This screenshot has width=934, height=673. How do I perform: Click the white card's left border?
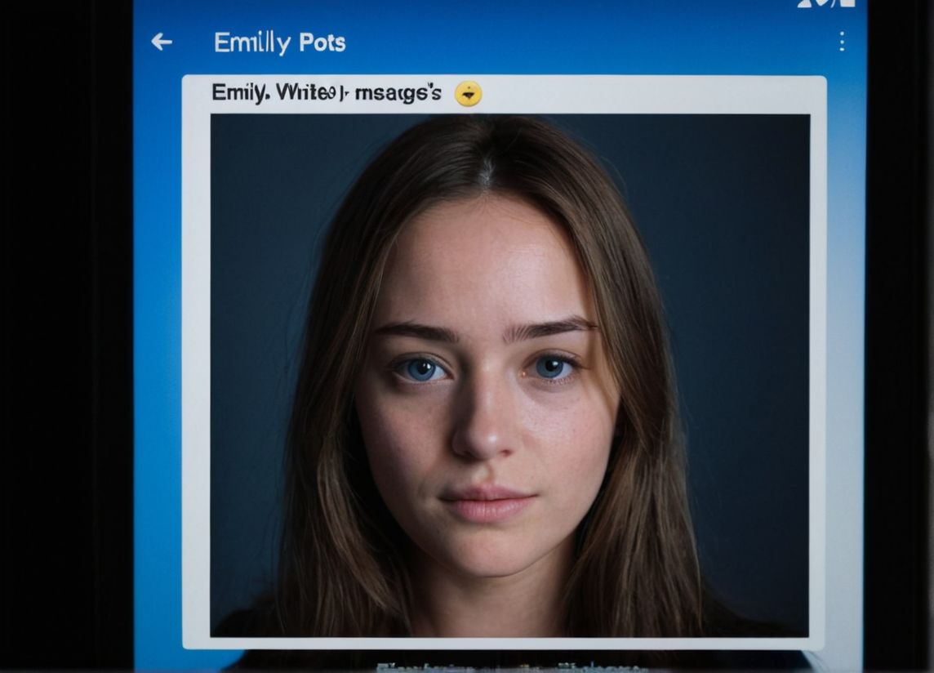pos(196,376)
